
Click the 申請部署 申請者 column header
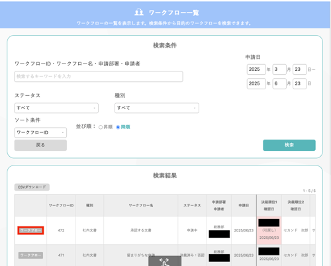(x=218, y=205)
